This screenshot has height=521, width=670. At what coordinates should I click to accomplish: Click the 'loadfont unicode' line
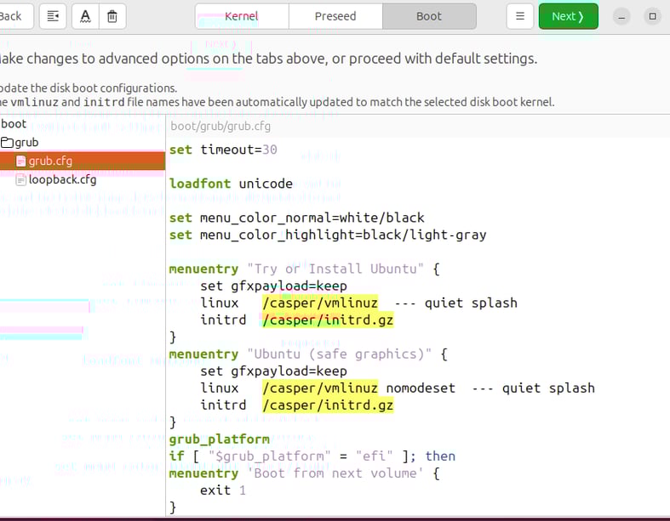tap(231, 184)
